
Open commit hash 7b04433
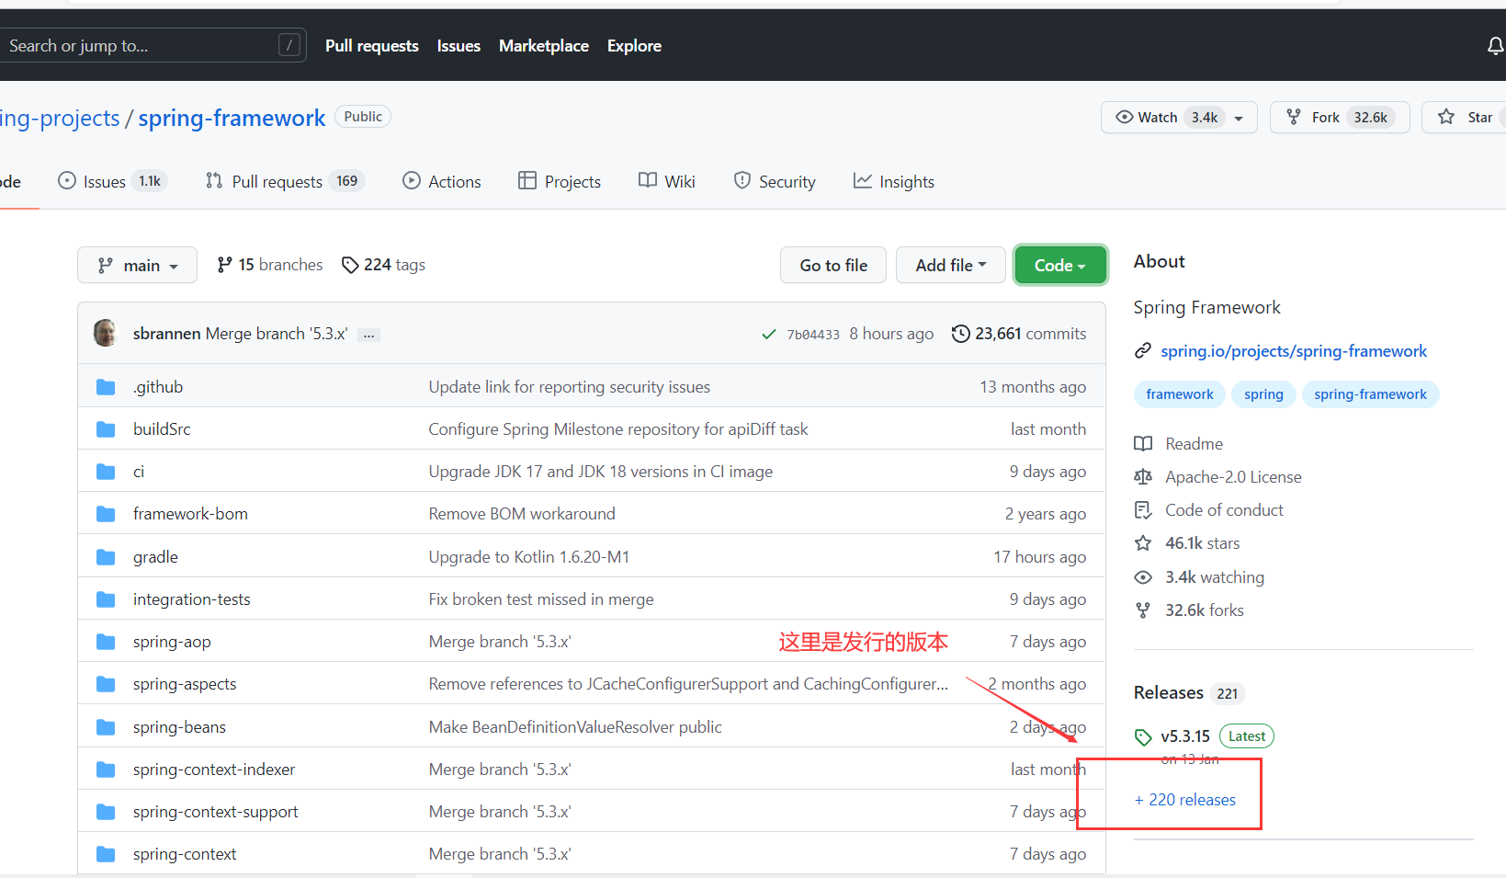coord(813,335)
